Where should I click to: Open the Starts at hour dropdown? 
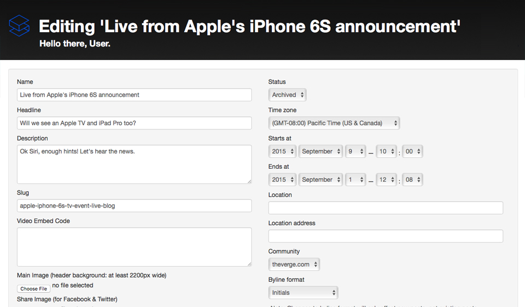coord(386,152)
